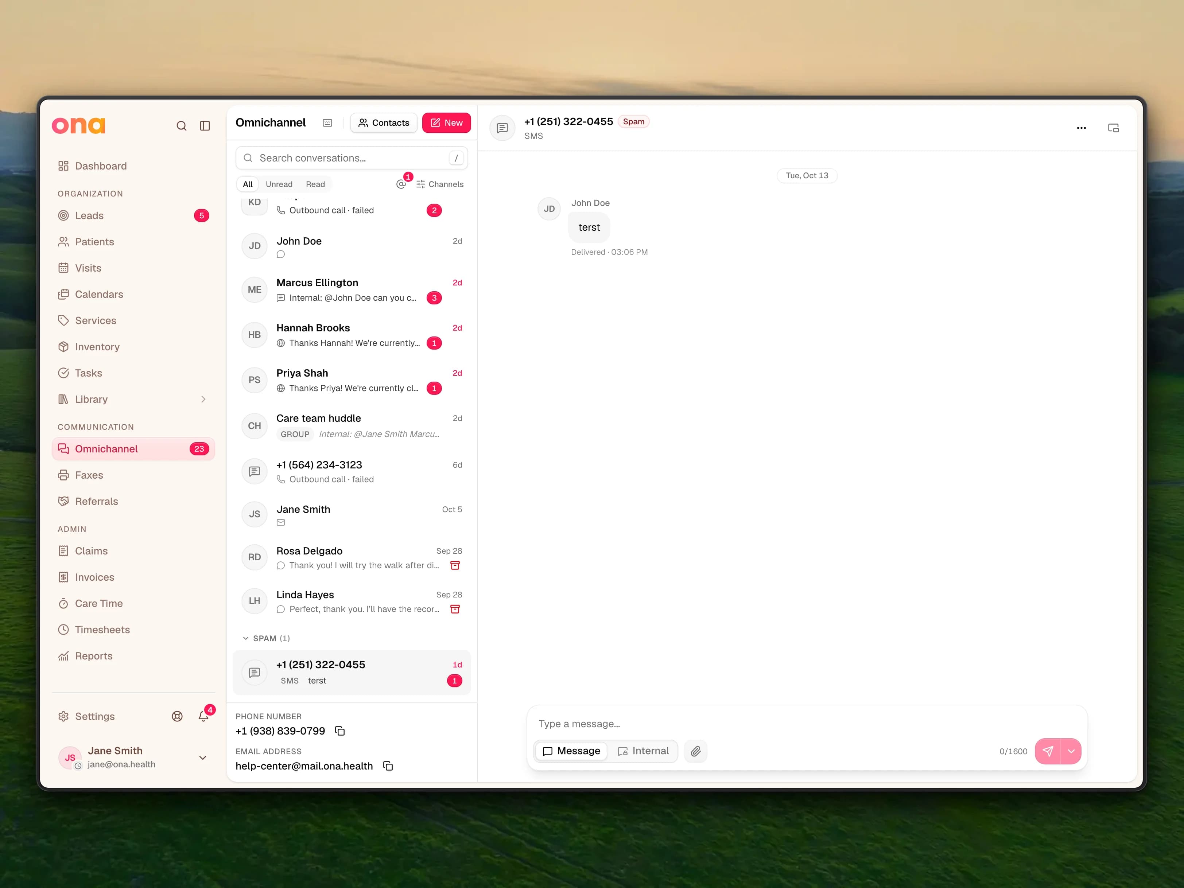
Task: Click the Spam tag on conversation header
Action: [634, 121]
